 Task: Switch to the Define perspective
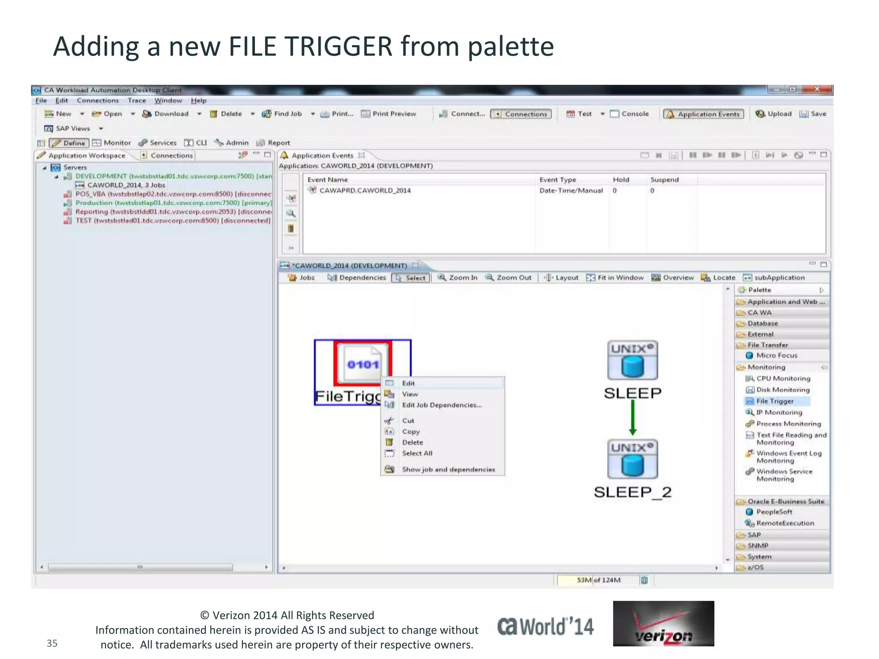69,143
